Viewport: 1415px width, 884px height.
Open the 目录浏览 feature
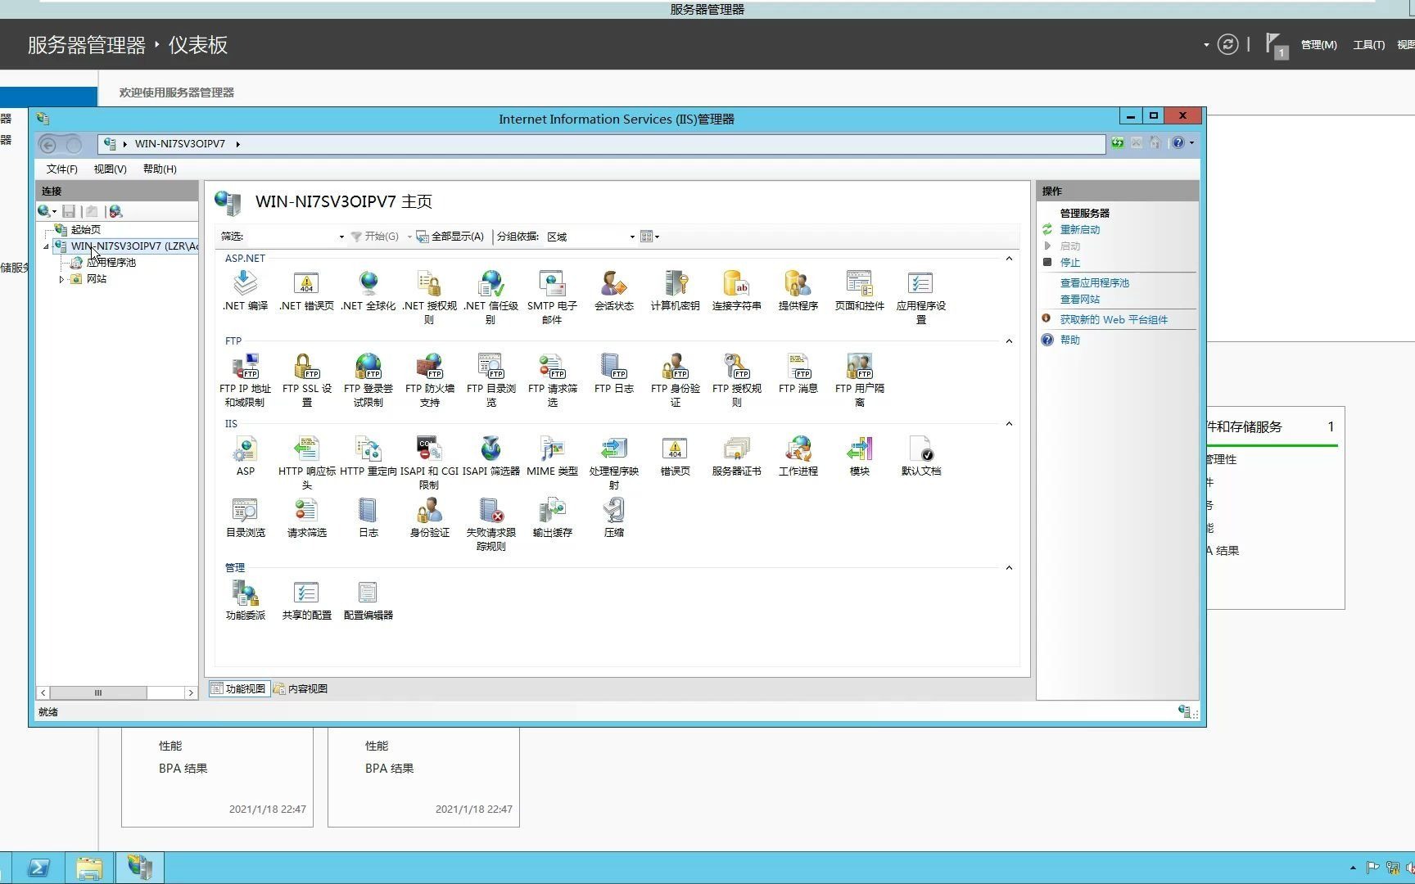tap(245, 518)
